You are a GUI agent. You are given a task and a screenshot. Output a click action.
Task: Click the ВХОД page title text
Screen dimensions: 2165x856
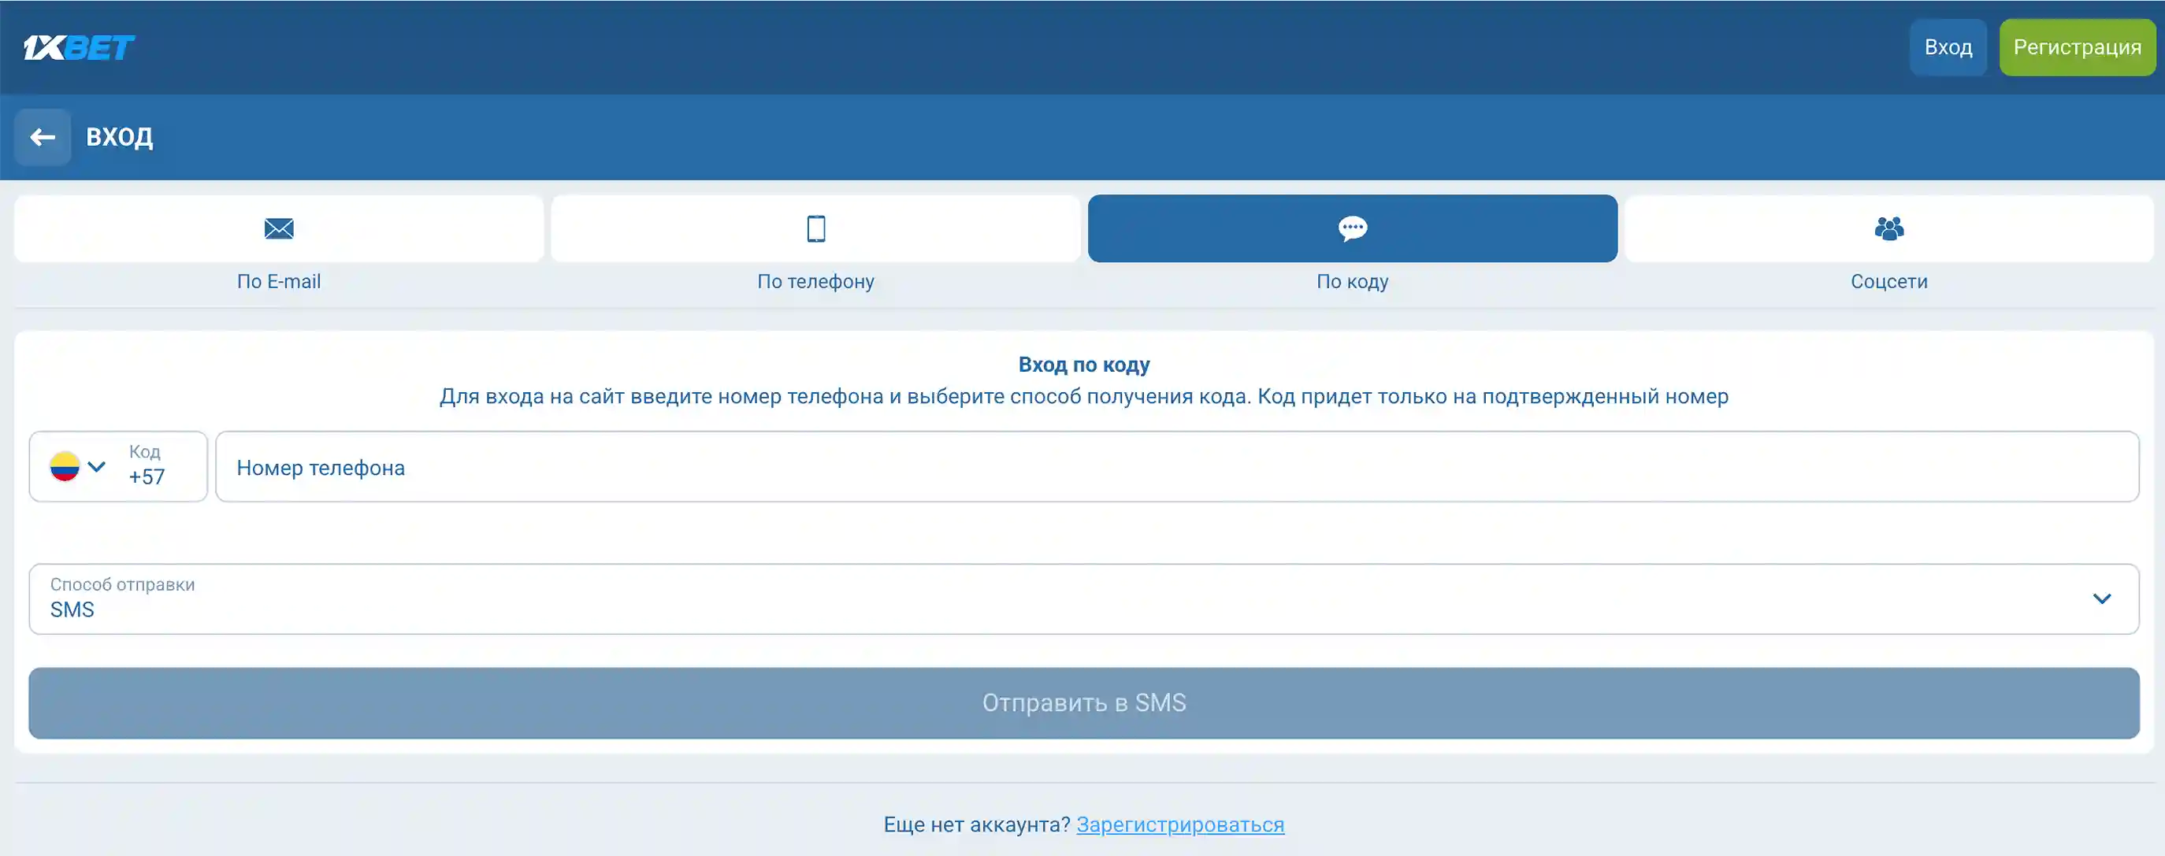click(119, 137)
